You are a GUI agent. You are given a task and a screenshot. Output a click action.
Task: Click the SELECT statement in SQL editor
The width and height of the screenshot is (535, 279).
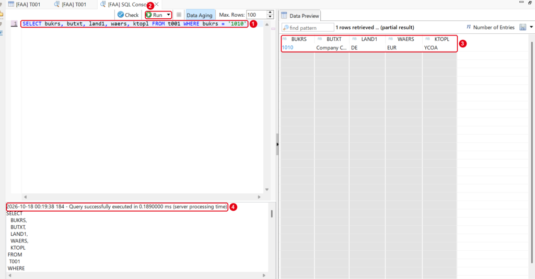pos(134,24)
